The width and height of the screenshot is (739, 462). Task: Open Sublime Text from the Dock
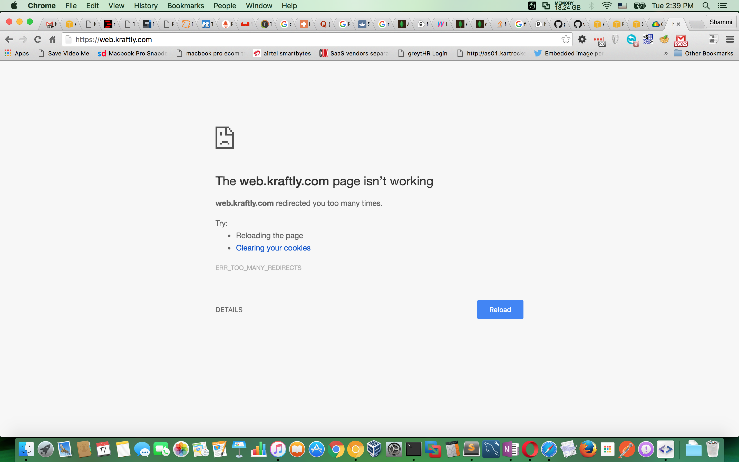pyautogui.click(x=471, y=449)
